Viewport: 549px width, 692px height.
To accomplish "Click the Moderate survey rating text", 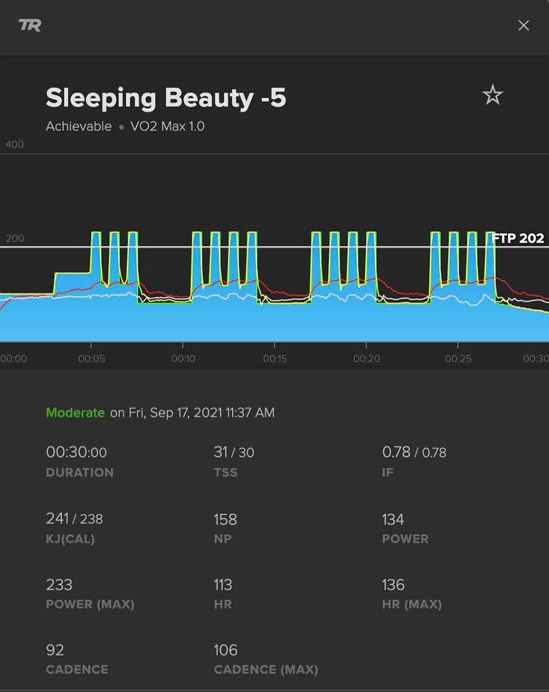I will pyautogui.click(x=75, y=413).
